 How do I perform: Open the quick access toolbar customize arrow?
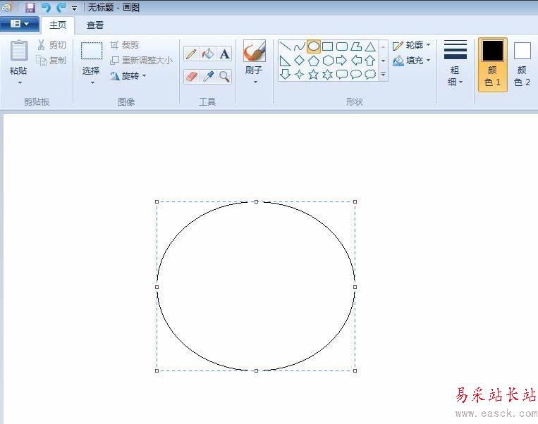(x=74, y=8)
